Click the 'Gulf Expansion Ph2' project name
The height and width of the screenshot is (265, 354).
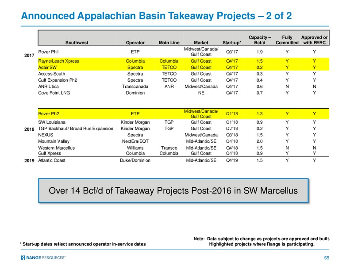point(58,80)
